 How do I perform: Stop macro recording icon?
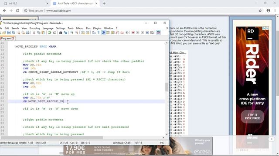(138, 32)
